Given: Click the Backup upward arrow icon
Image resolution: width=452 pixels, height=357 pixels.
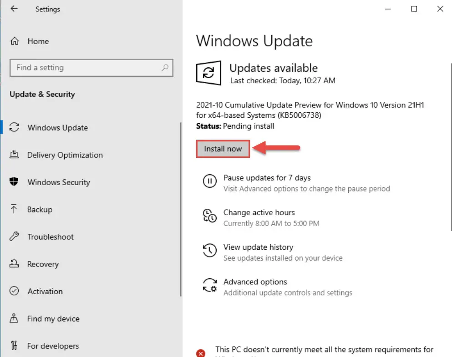Looking at the screenshot, I should pos(14,209).
